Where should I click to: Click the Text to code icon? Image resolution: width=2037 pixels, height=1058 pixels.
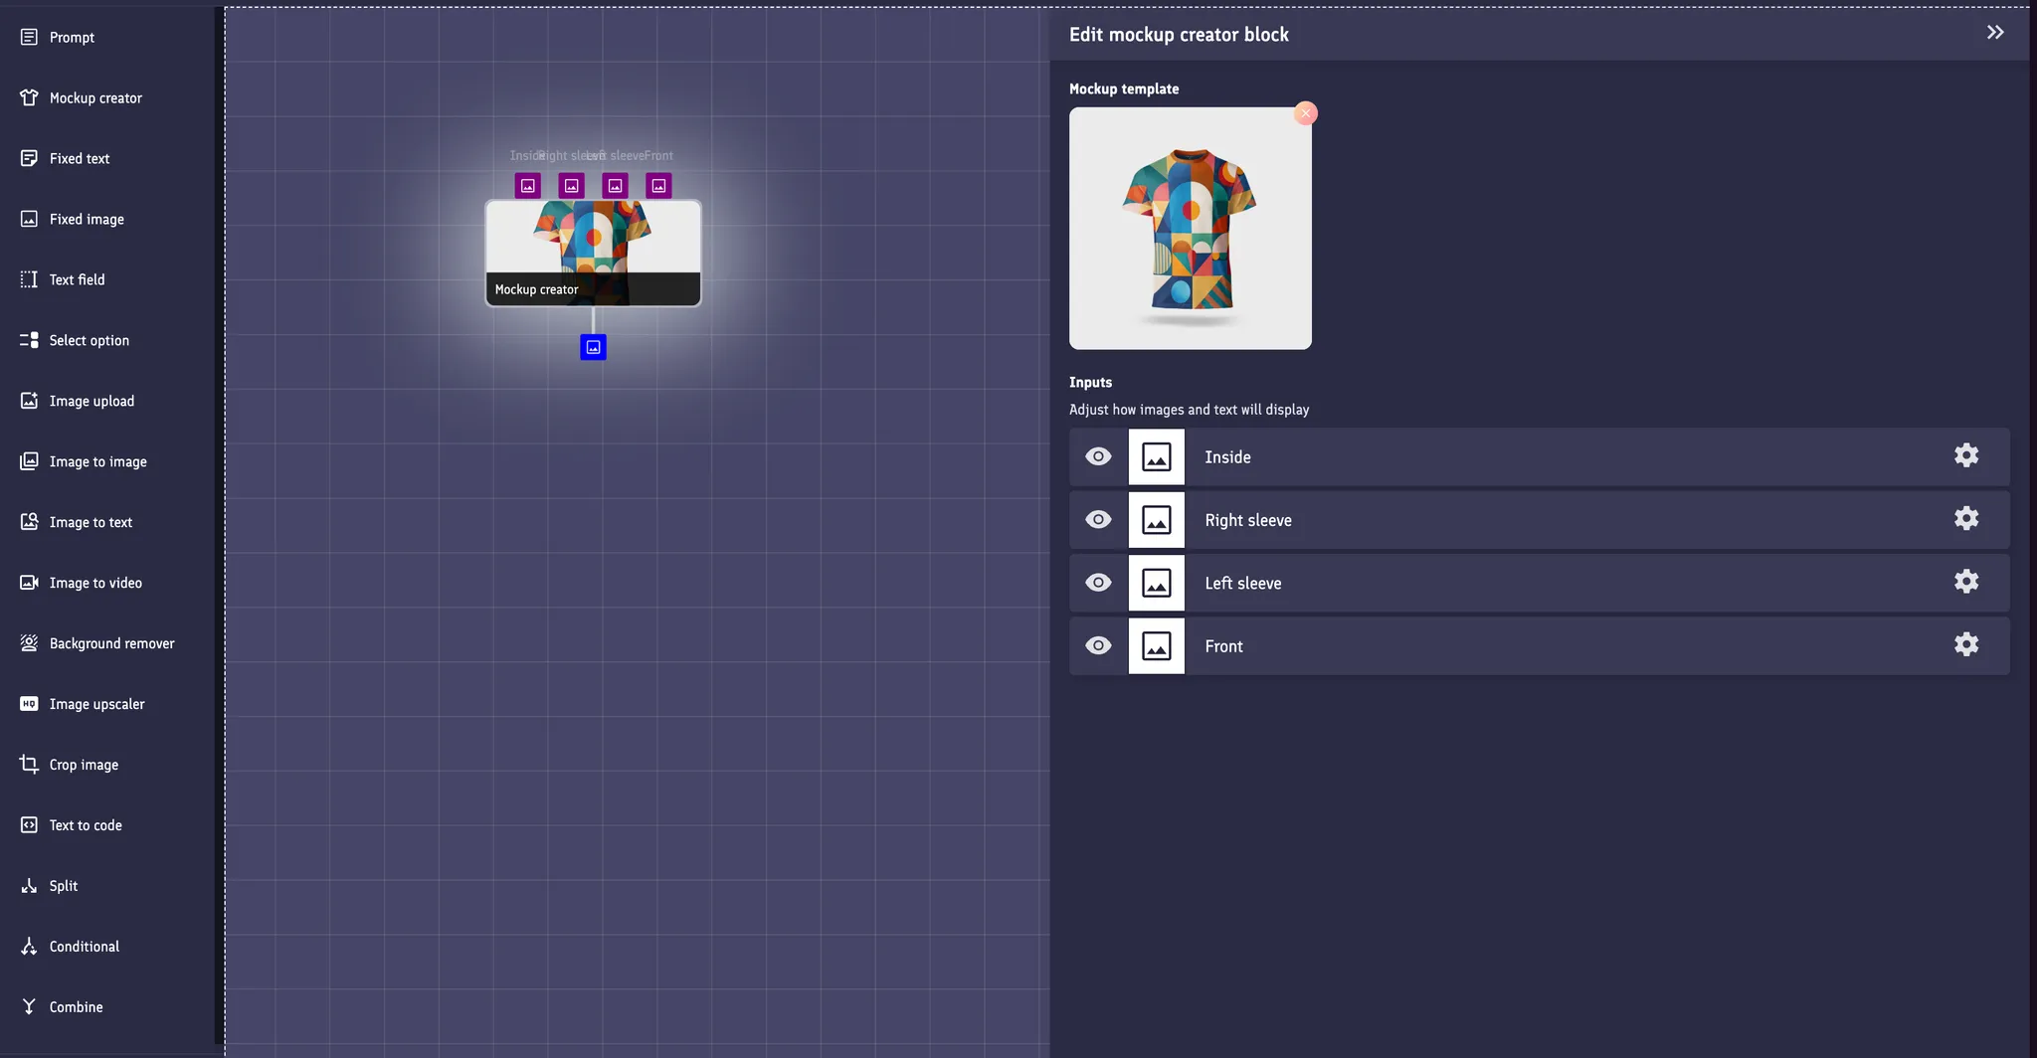[x=29, y=825]
